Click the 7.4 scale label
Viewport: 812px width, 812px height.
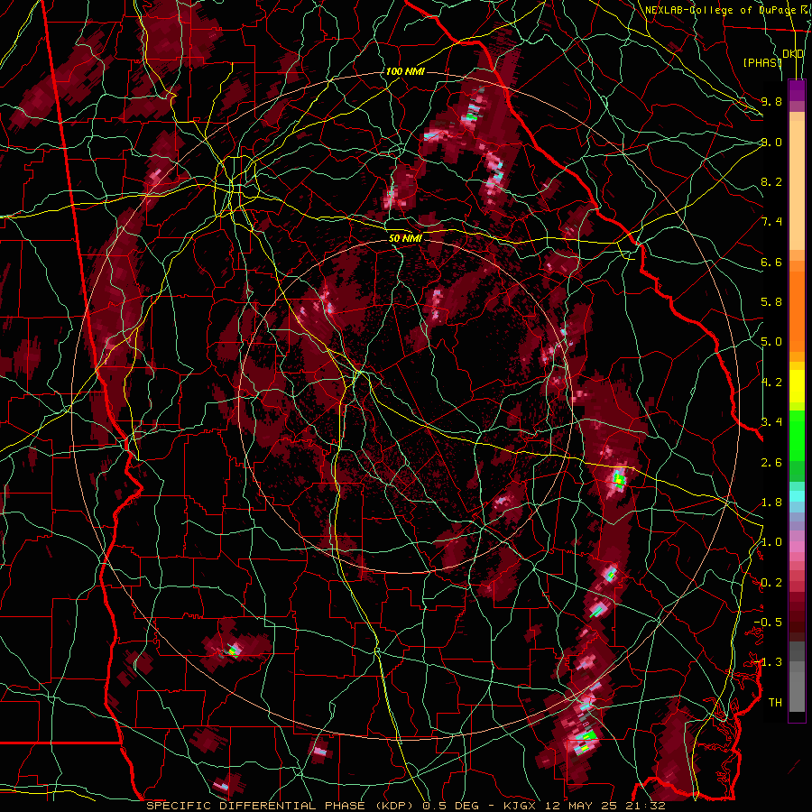pyautogui.click(x=771, y=222)
